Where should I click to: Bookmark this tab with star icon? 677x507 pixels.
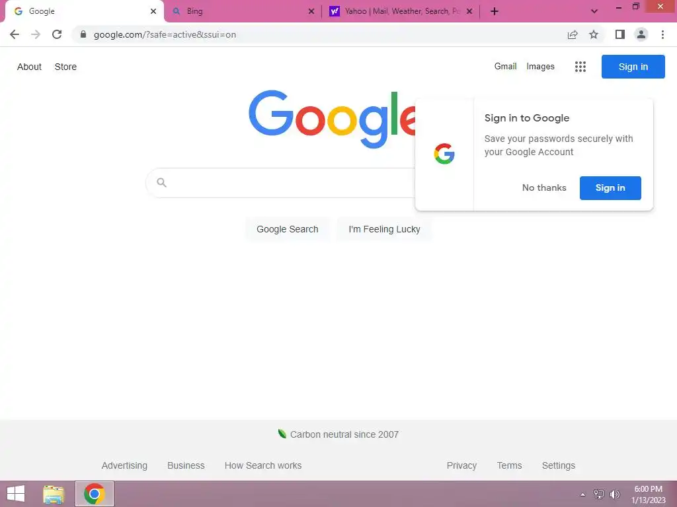click(x=594, y=34)
